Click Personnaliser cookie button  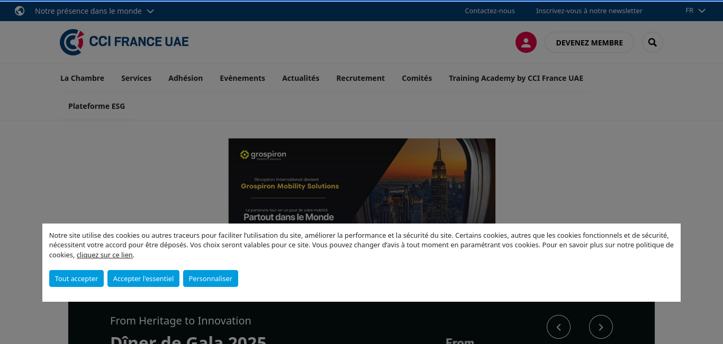coord(211,278)
